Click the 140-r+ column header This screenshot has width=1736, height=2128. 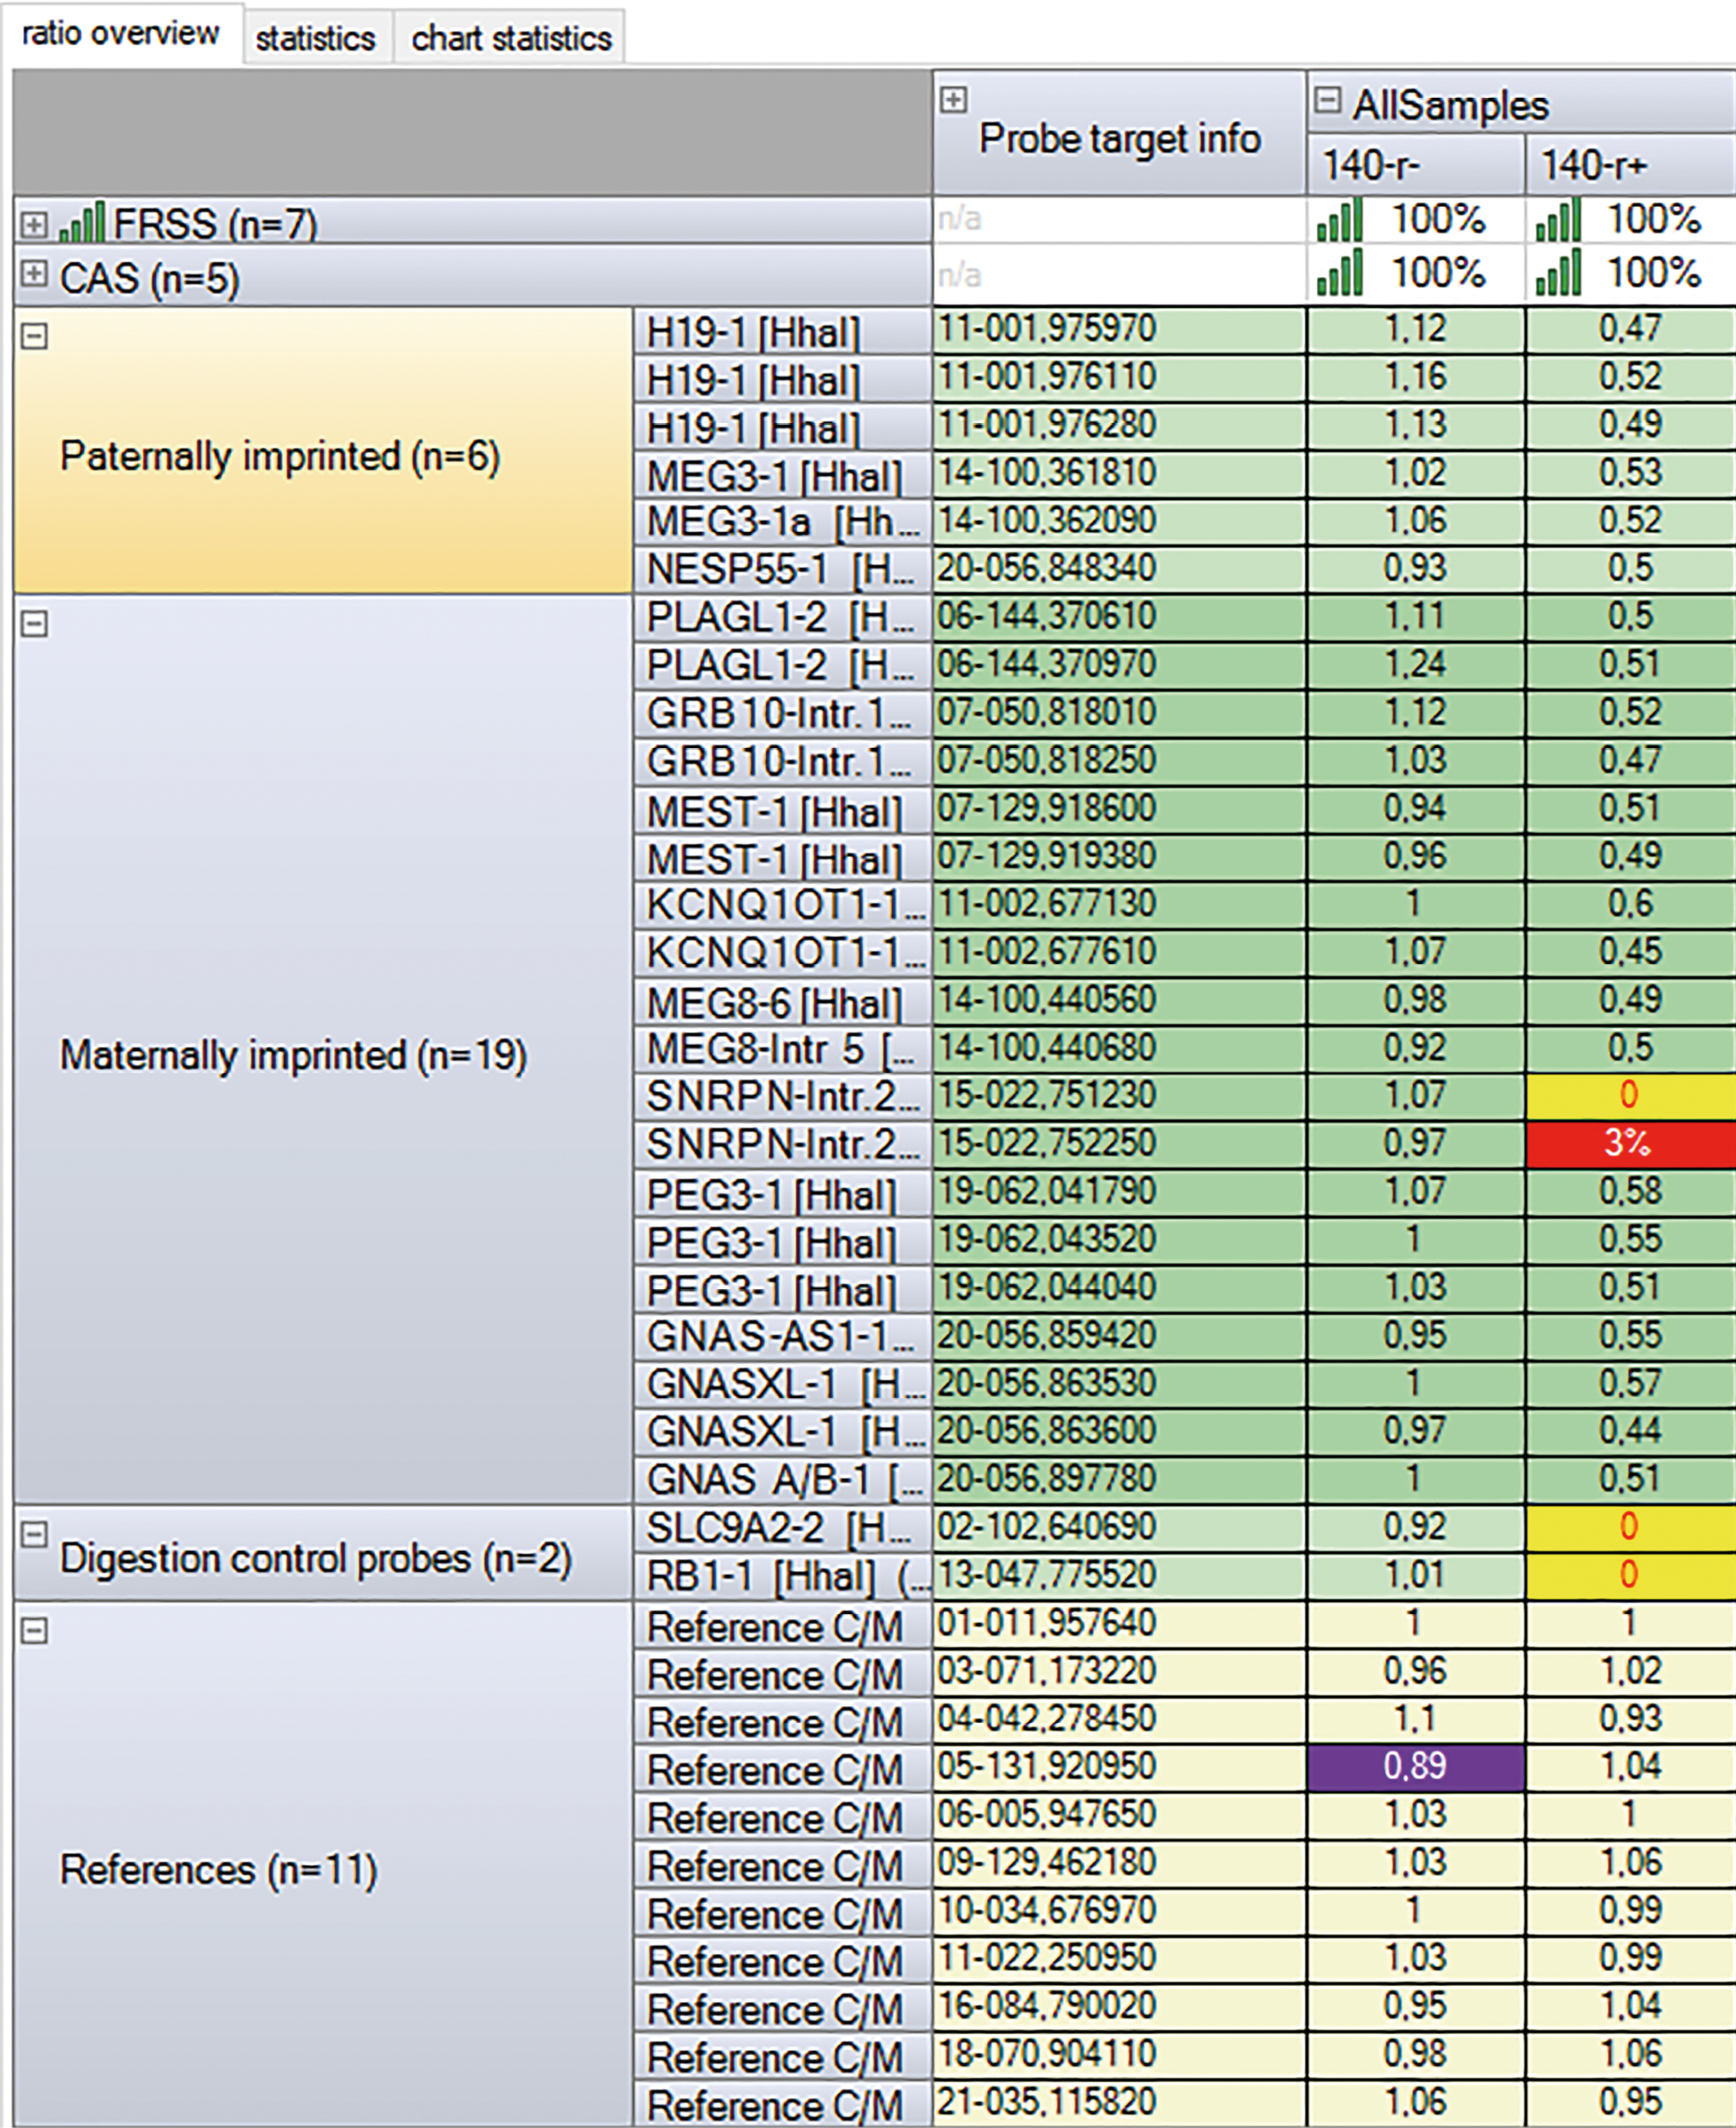click(x=1628, y=165)
